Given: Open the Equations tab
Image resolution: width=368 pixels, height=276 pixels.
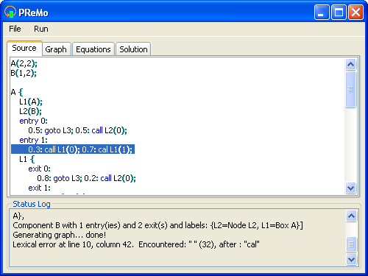Looking at the screenshot, I should 93,49.
